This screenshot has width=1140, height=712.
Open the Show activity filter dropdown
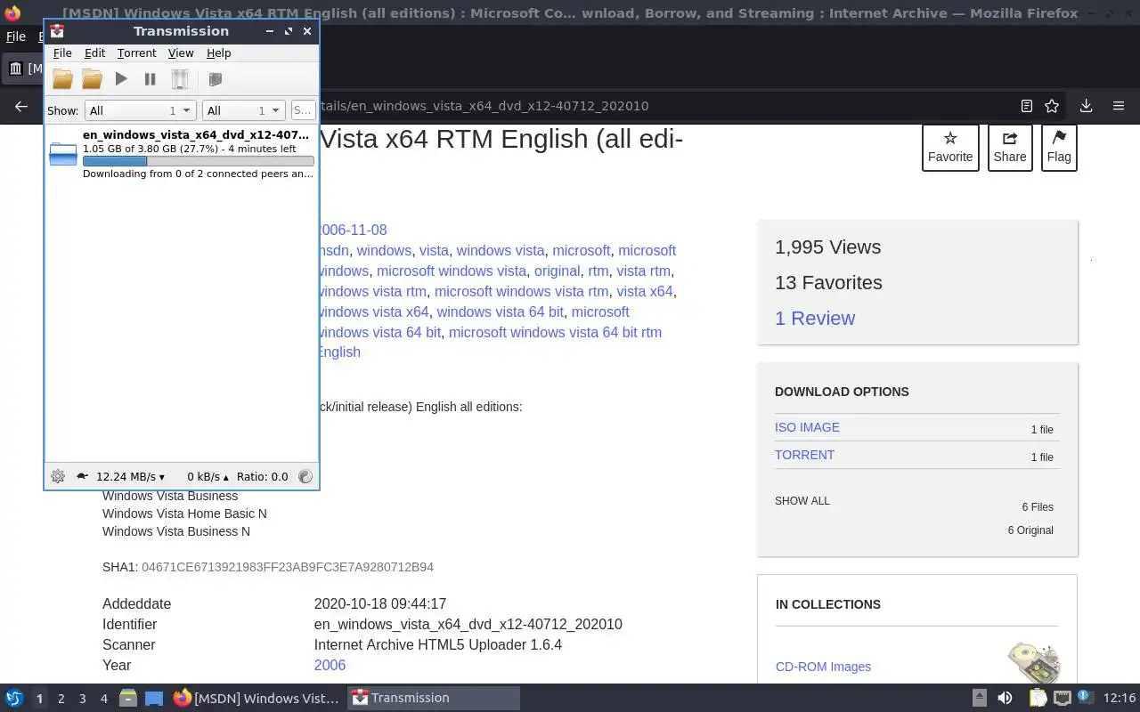[140, 110]
